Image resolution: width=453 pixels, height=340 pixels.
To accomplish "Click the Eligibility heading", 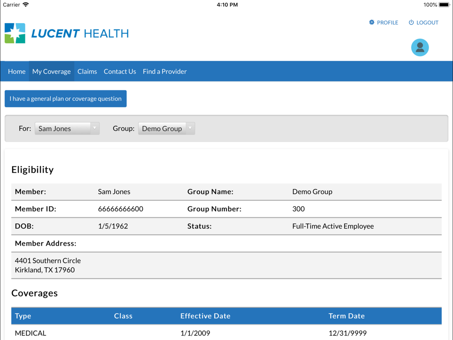I will (x=32, y=170).
